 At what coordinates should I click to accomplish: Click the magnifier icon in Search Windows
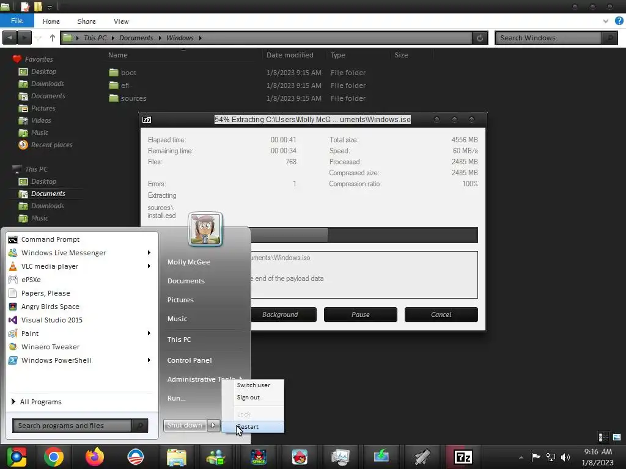pos(609,38)
